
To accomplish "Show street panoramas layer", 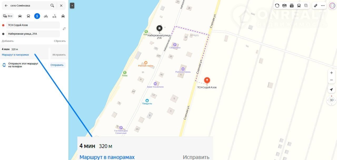I will click(292, 6).
